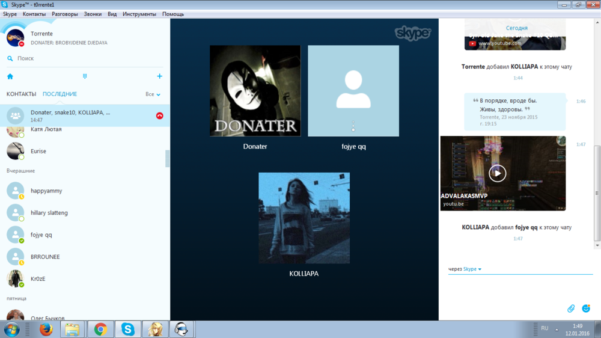Click the paperclip attach file icon

click(x=571, y=309)
